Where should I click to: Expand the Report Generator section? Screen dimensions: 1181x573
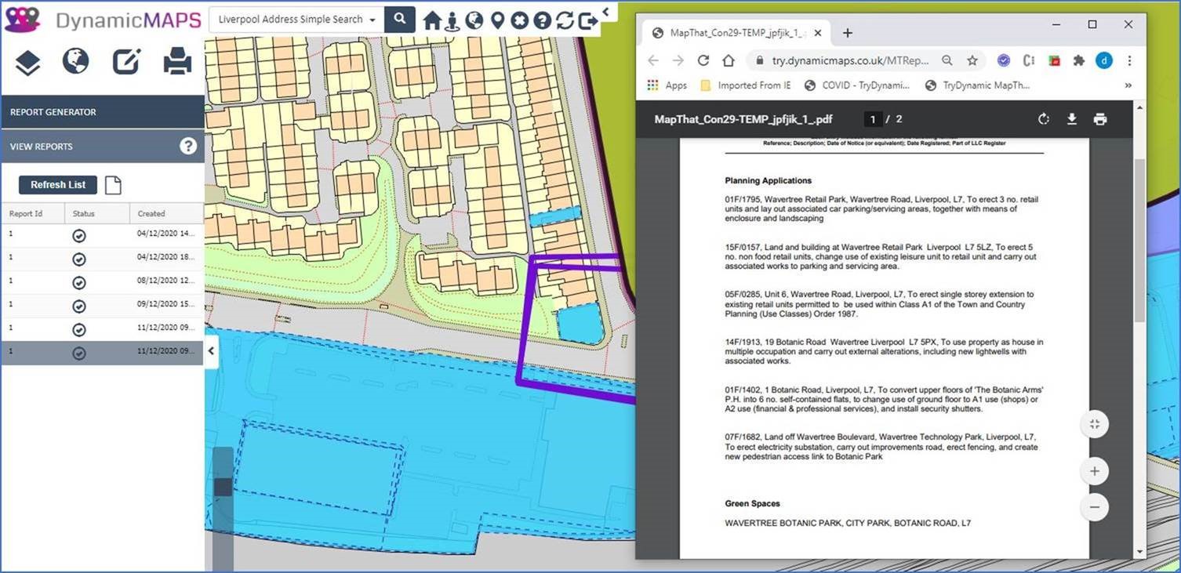103,112
